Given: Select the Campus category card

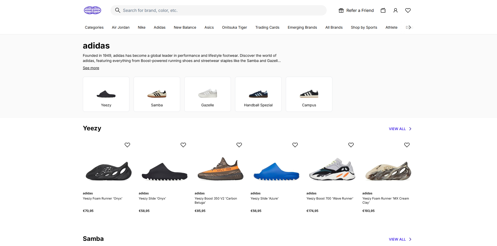Looking at the screenshot, I should (x=309, y=94).
